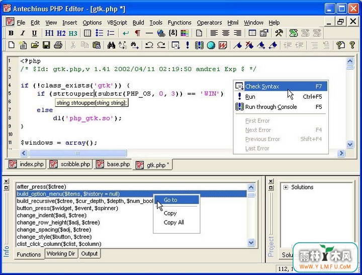Open the Functions menu

coord(179,23)
